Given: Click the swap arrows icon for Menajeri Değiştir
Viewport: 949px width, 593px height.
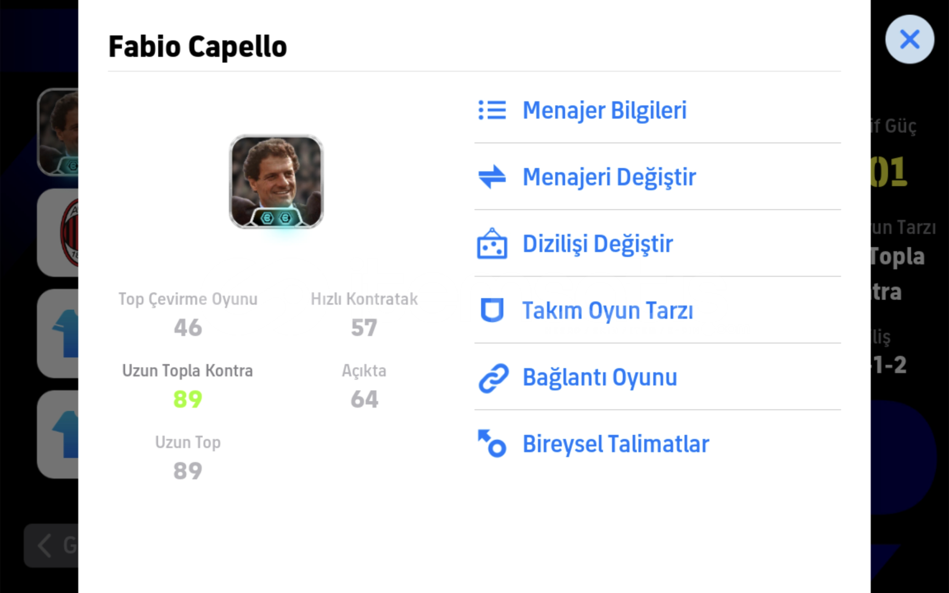Looking at the screenshot, I should 492,177.
